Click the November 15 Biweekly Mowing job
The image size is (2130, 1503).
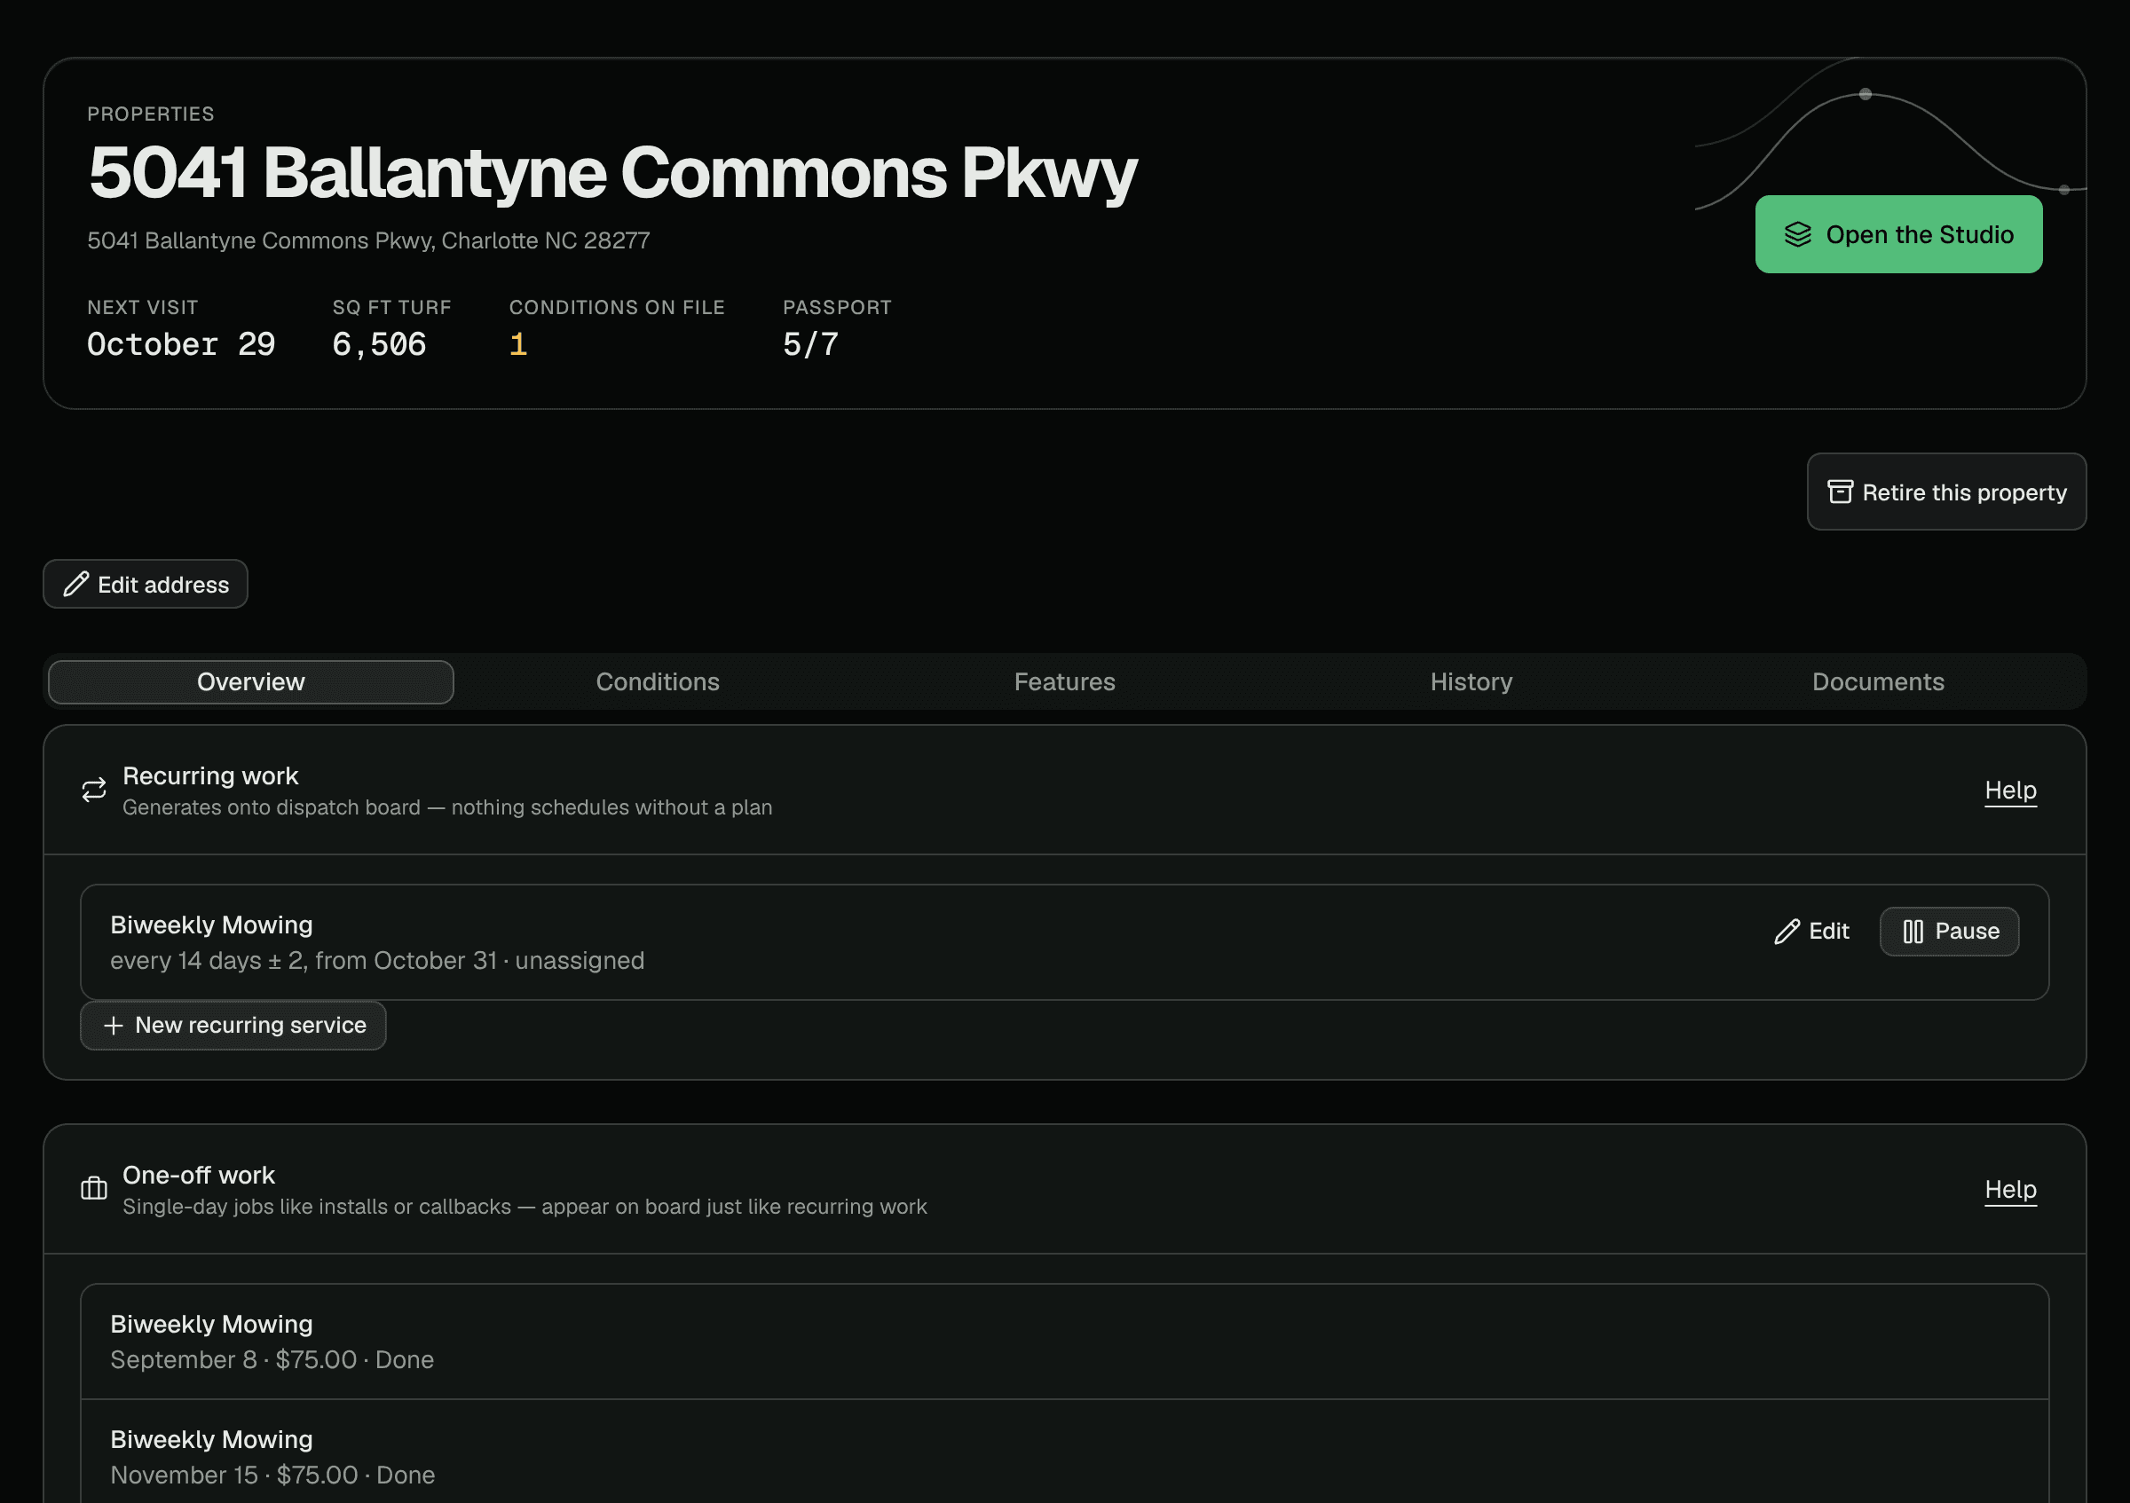coord(1064,1452)
